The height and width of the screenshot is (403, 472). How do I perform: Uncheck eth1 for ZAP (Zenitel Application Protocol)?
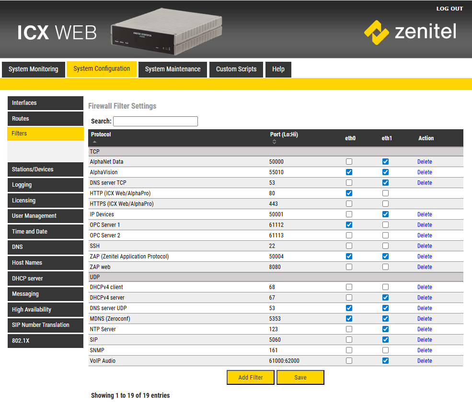(385, 256)
